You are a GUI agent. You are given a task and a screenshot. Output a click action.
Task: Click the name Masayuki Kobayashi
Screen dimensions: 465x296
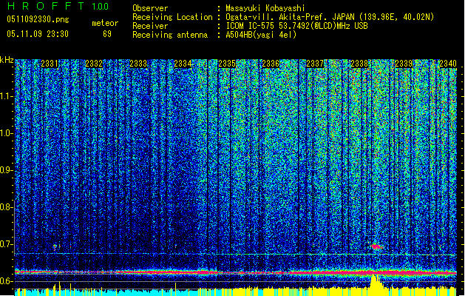[265, 8]
